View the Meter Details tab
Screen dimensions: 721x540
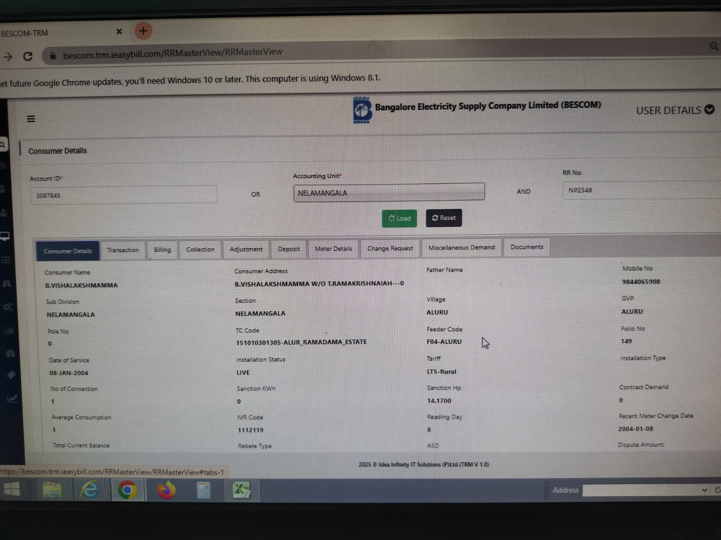[333, 248]
